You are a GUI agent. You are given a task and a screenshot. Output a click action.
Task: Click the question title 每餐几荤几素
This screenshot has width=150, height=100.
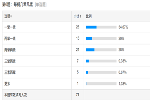point(23,4)
